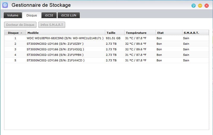Minimize window with yellow button
Screen dimensions: 213x135
200,6
